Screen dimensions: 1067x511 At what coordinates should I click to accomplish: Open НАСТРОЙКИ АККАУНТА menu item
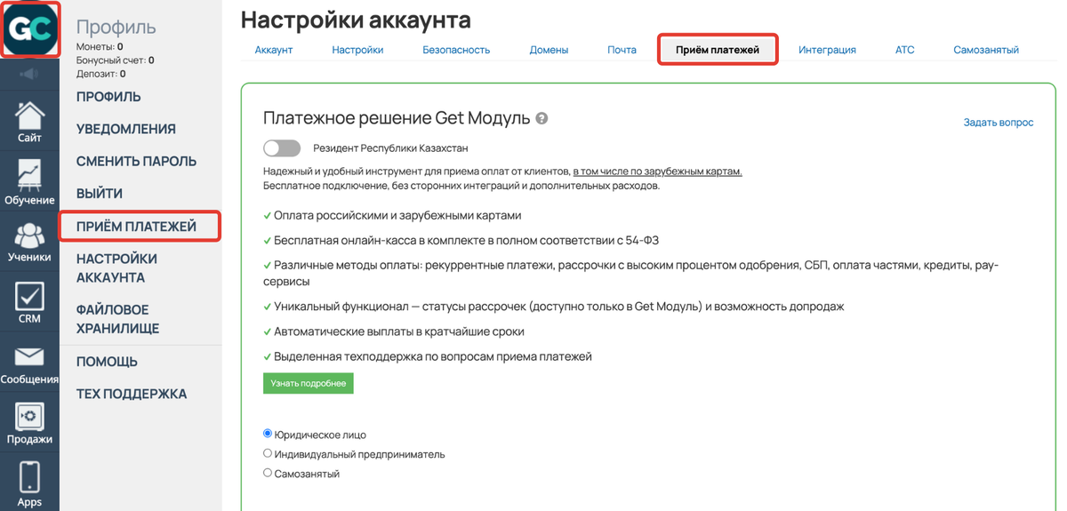click(x=116, y=267)
